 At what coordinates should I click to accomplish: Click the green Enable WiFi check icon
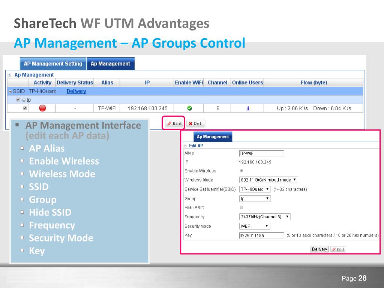coord(189,108)
